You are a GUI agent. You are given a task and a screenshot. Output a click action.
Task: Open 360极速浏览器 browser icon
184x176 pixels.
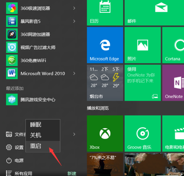(x=12, y=8)
